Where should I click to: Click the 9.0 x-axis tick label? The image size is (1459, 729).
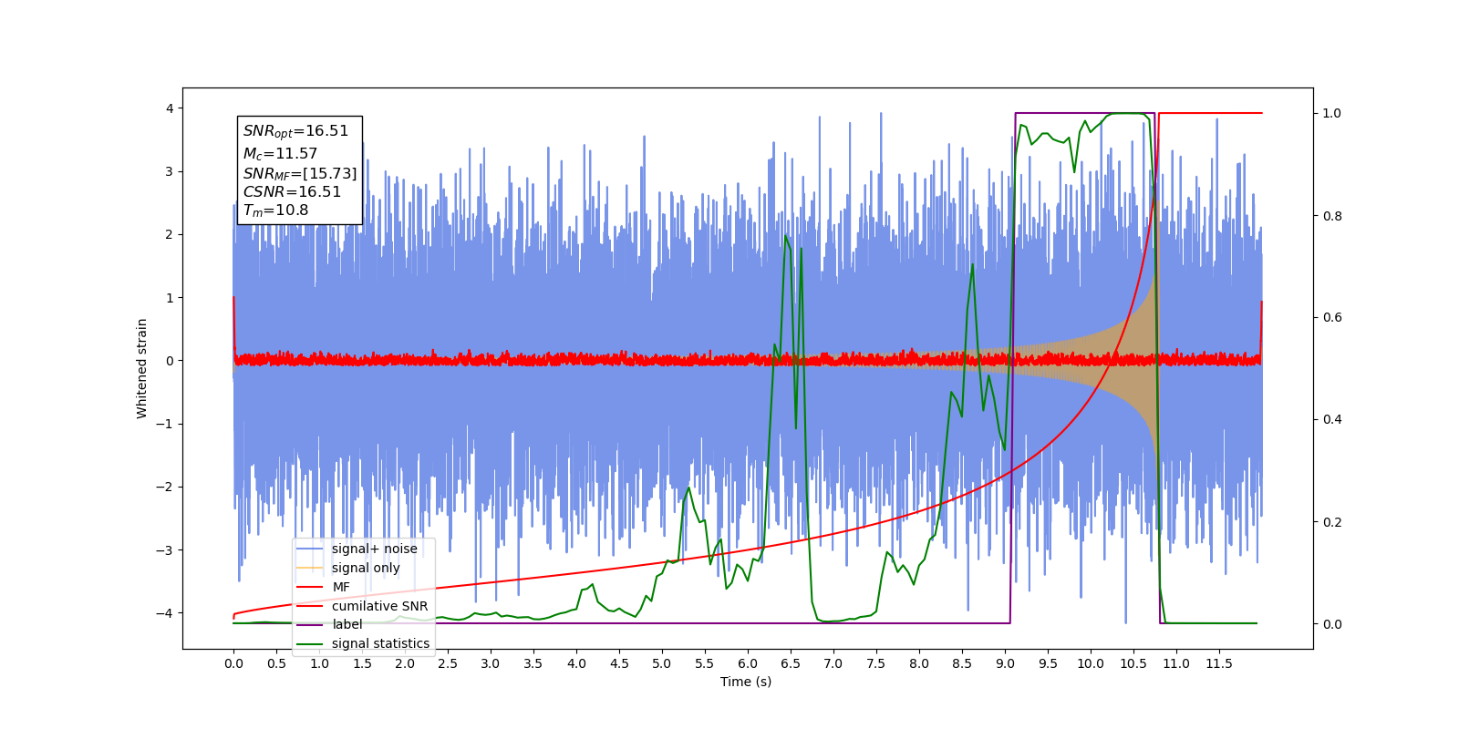[1005, 663]
